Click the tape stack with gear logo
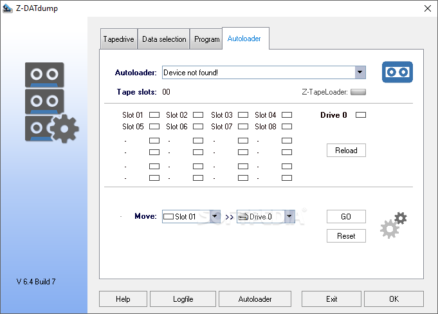This screenshot has width=438, height=314. (52, 102)
